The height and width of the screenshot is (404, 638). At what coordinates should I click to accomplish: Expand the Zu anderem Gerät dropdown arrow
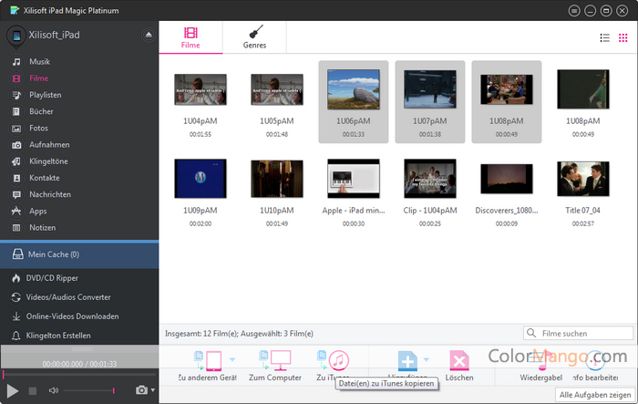click(x=232, y=359)
